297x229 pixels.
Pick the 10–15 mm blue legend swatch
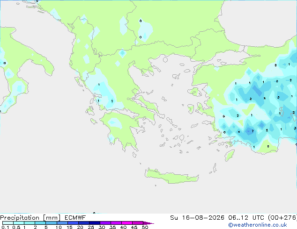click(x=62, y=223)
